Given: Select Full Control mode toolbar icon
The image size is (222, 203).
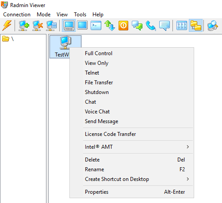Looking at the screenshot, I should click(69, 25).
